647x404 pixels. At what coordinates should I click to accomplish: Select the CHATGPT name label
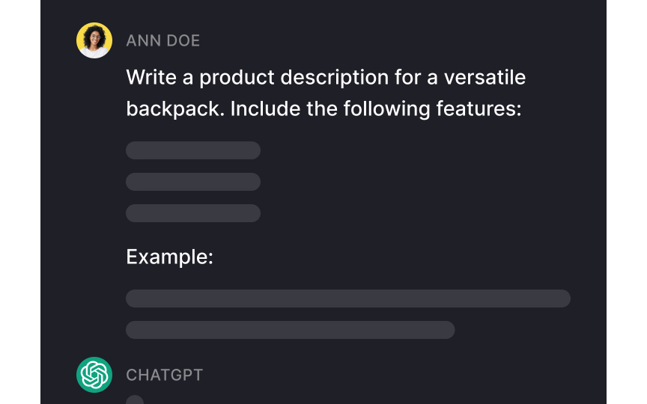coord(164,375)
